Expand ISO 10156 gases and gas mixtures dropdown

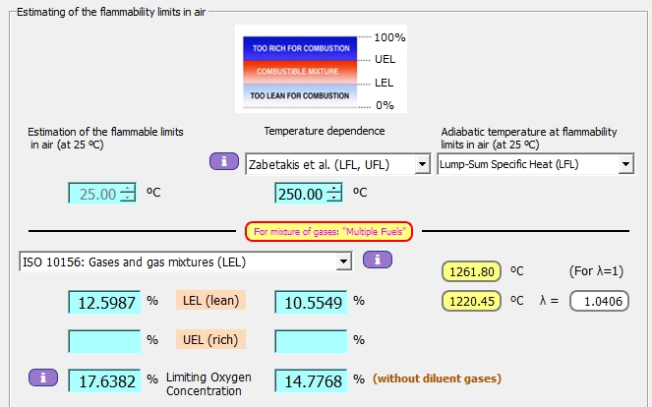point(343,261)
